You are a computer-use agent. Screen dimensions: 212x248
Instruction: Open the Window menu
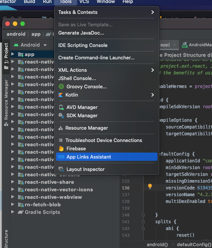click(x=106, y=2)
